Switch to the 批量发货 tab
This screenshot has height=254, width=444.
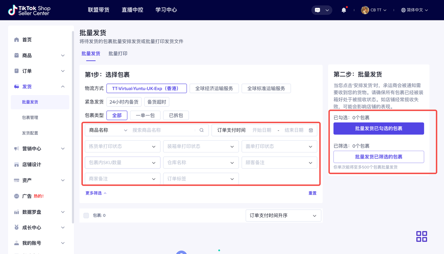(91, 54)
